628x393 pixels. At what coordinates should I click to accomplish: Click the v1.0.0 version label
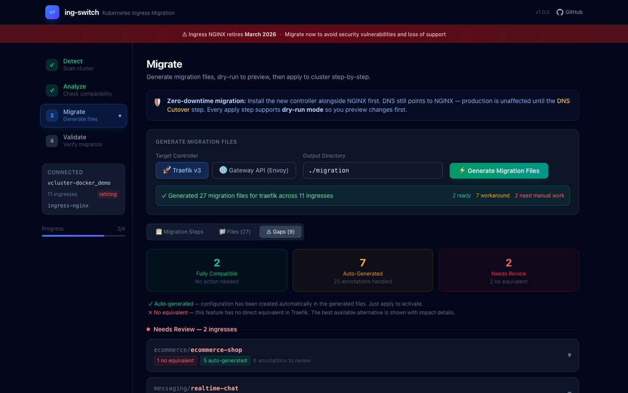point(543,12)
